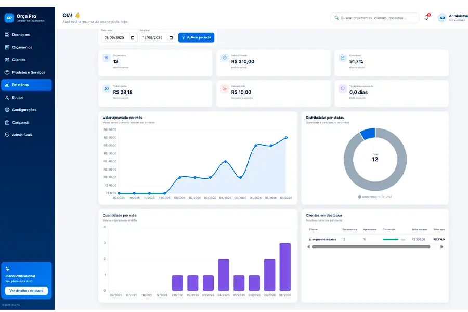Open Clientes from the sidebar
The width and height of the screenshot is (468, 312).
pyautogui.click(x=27, y=60)
